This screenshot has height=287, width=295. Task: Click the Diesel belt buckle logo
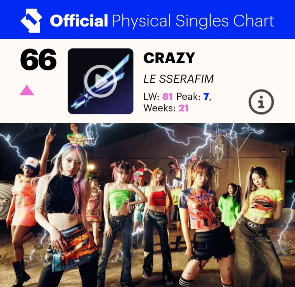pos(251,224)
